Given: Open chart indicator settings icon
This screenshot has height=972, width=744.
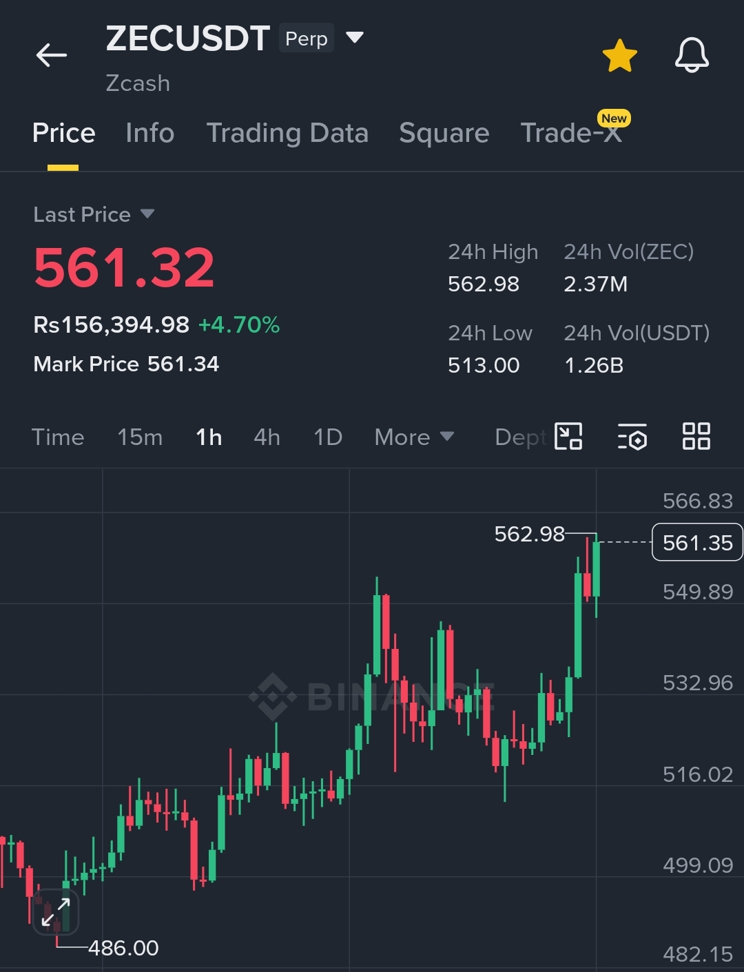Looking at the screenshot, I should click(632, 436).
